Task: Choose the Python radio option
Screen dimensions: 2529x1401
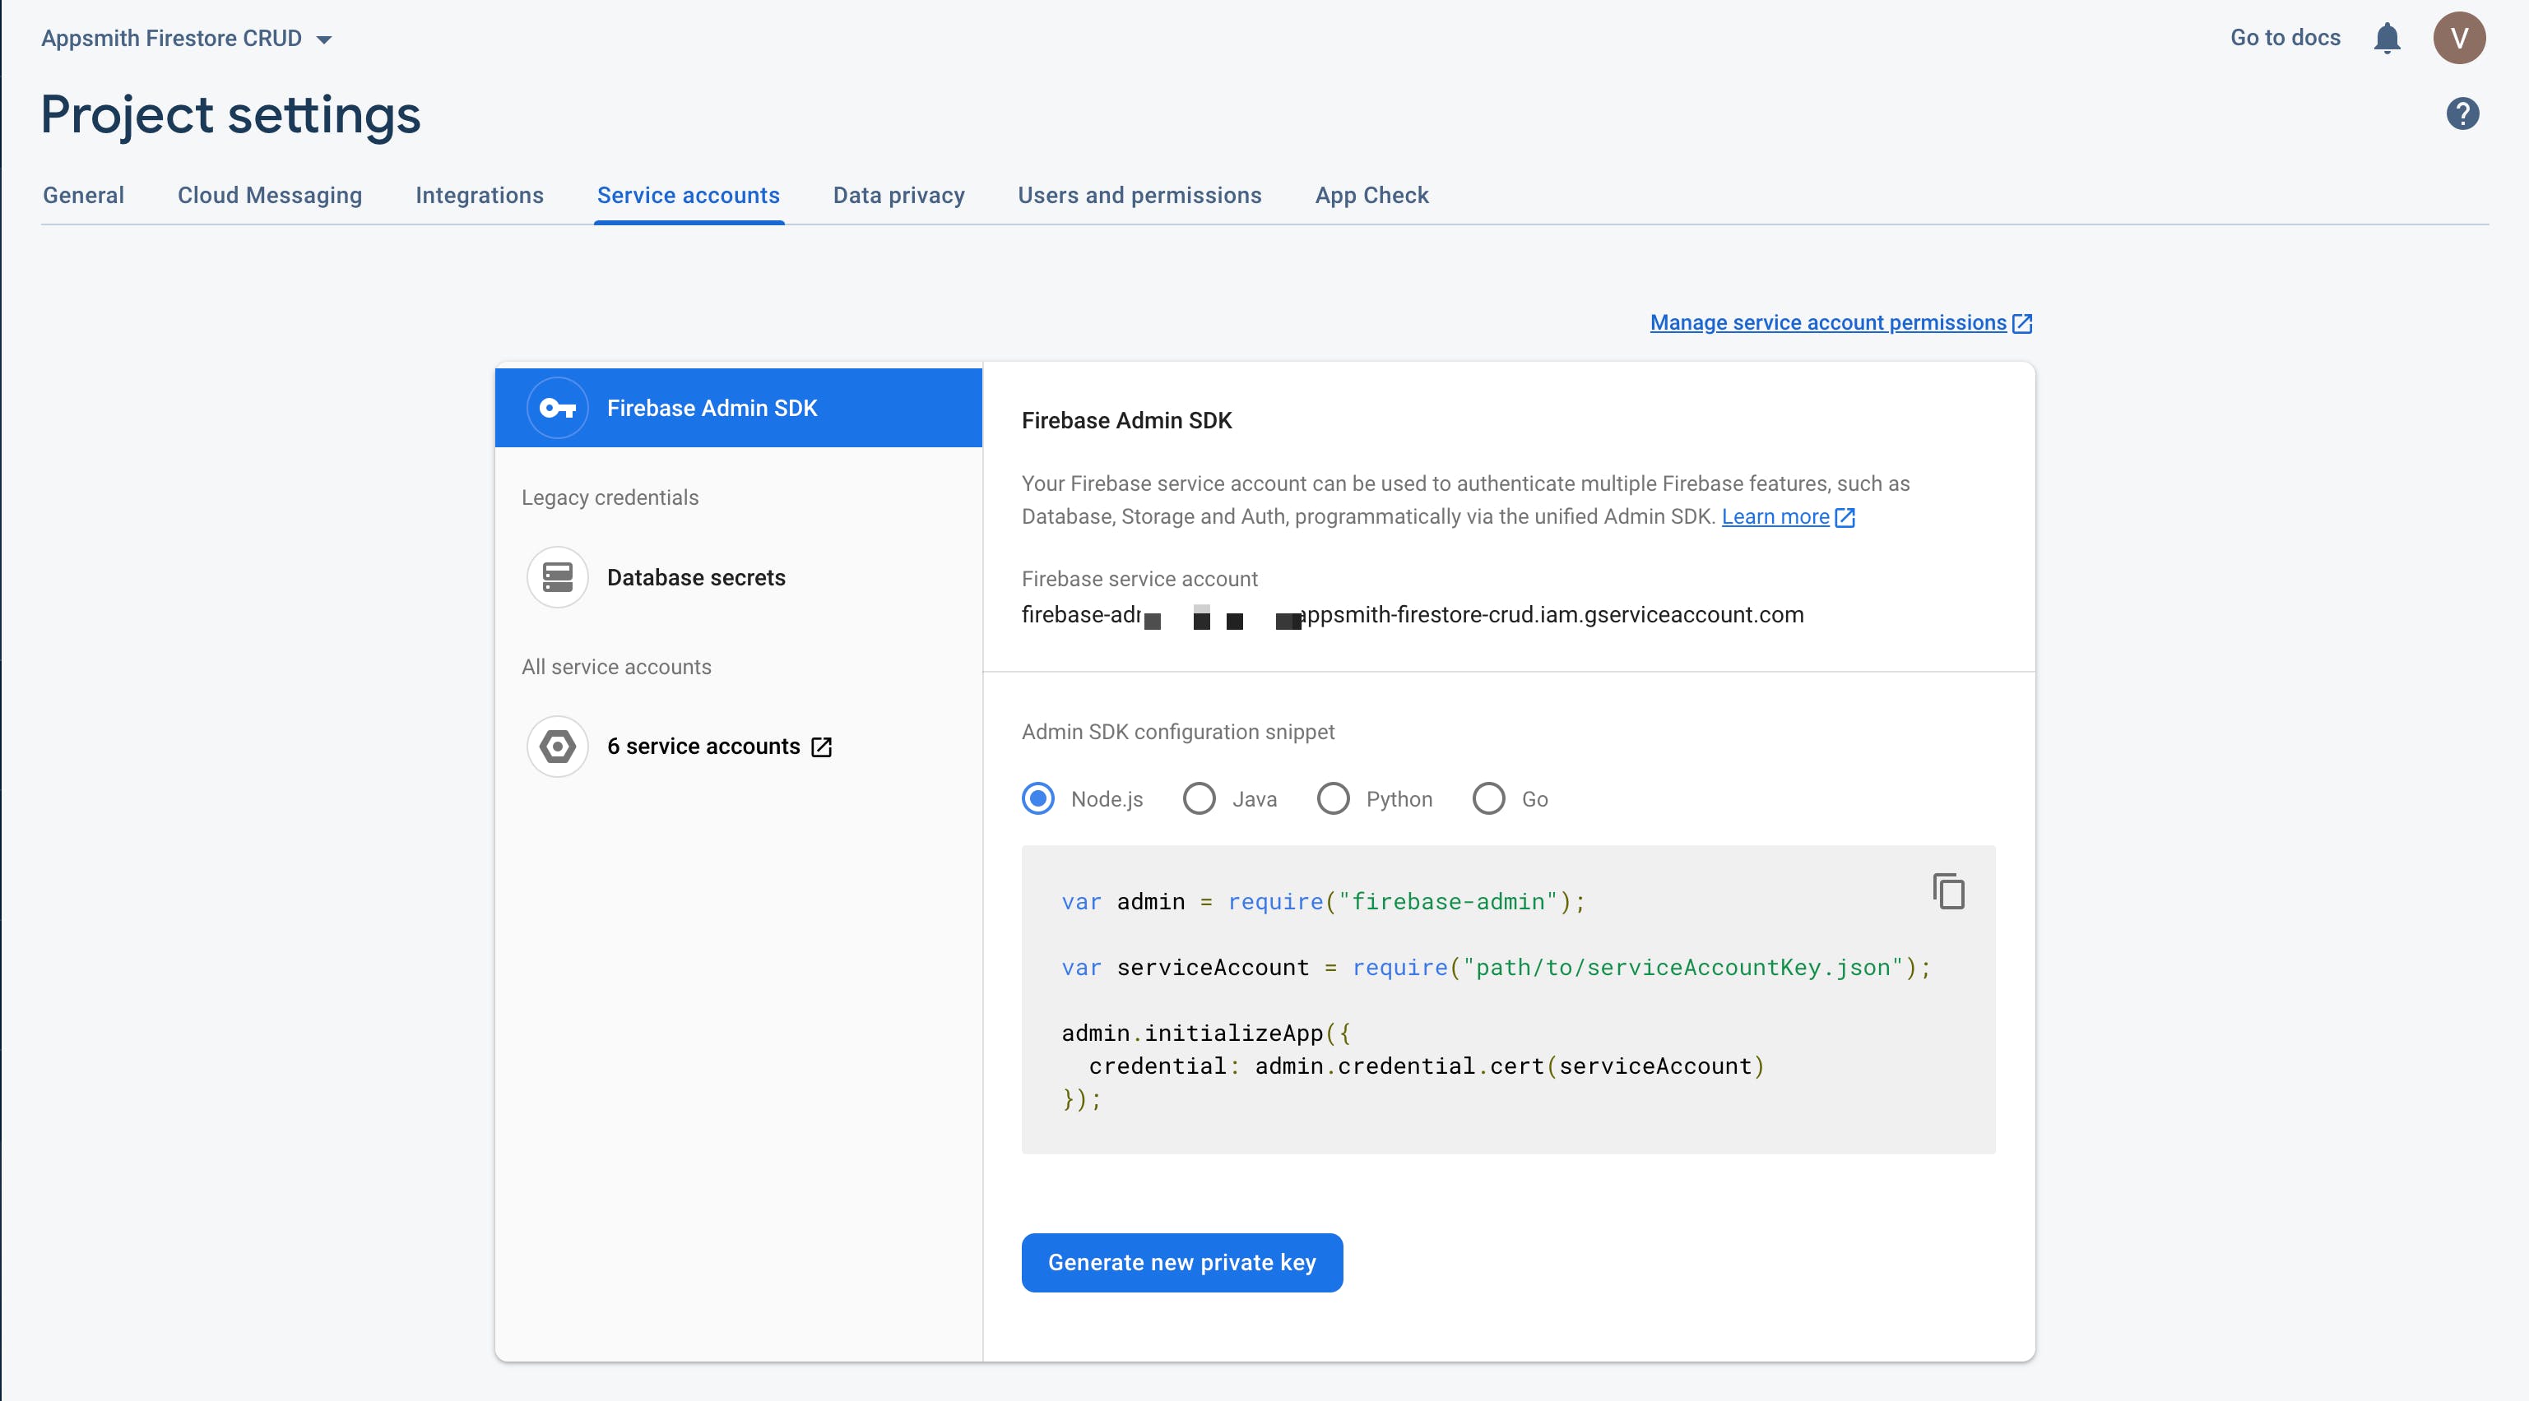Action: [x=1332, y=798]
